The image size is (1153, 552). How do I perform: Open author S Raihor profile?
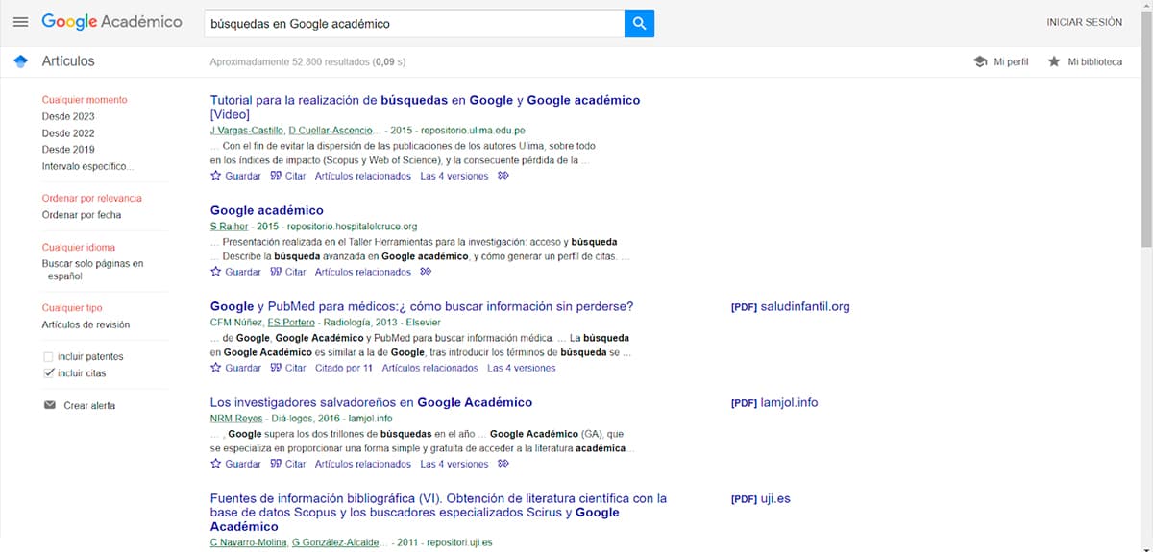[x=229, y=227]
